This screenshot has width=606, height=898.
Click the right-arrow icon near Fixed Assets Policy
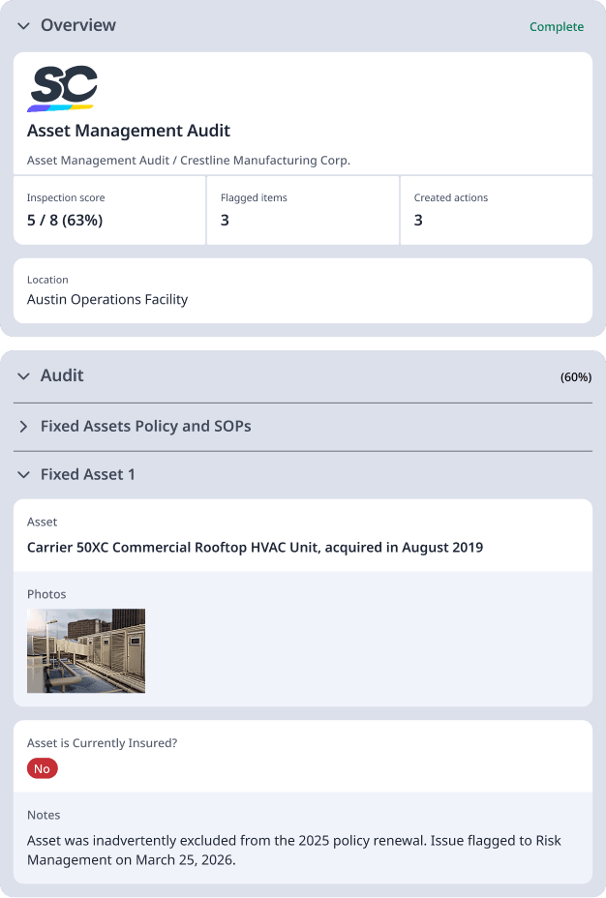[x=23, y=426]
